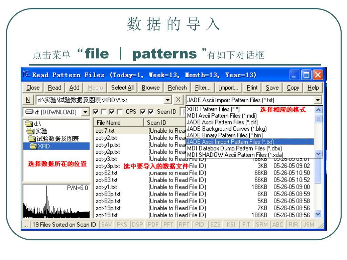The image size is (347, 260).
Task: Click the Select All button
Action: (x=122, y=88)
